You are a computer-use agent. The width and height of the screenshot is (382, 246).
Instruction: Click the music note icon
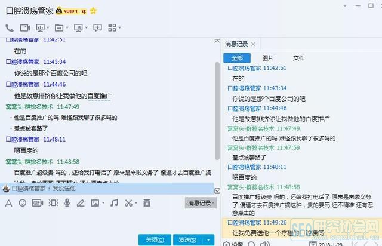[114, 203]
